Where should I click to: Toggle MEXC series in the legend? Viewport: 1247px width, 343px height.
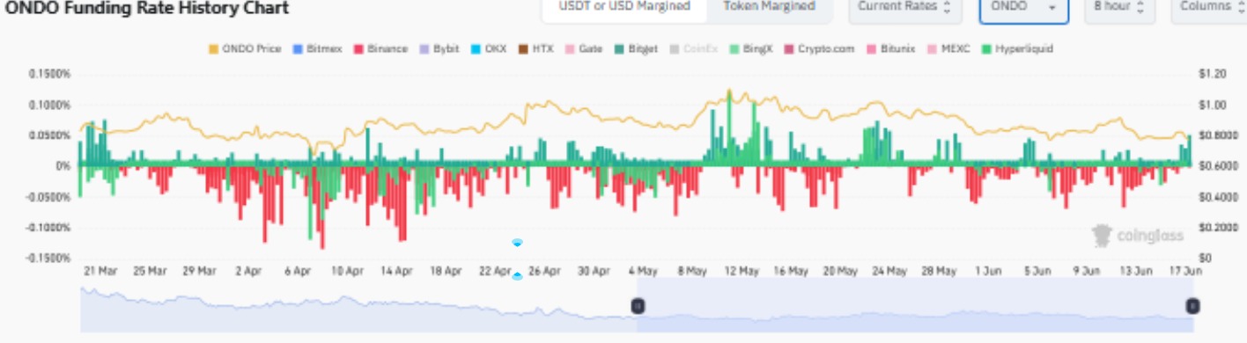tap(949, 49)
